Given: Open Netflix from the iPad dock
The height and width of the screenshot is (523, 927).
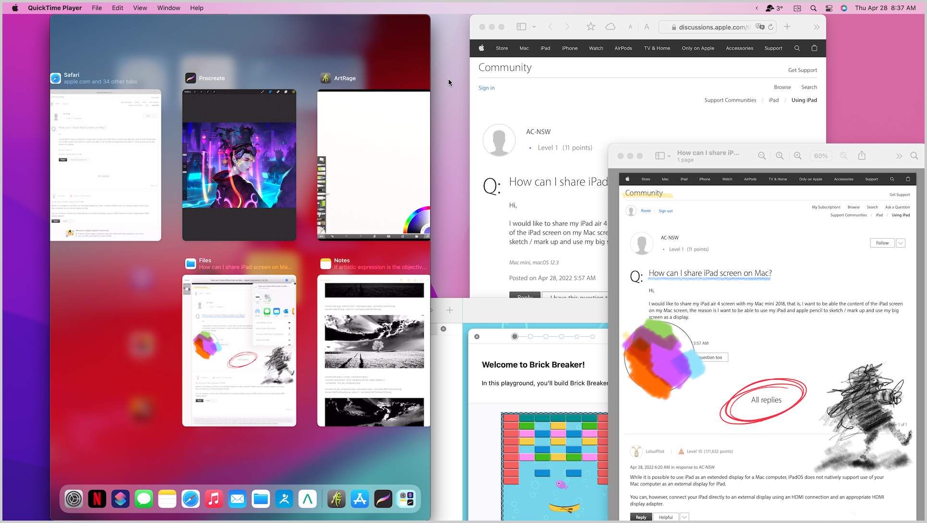Looking at the screenshot, I should (x=97, y=499).
